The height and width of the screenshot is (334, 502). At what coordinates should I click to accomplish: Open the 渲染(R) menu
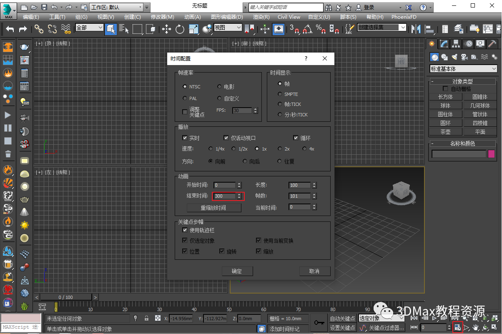pos(261,17)
